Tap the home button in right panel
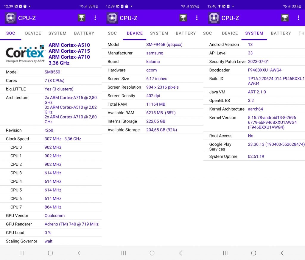 (254, 253)
